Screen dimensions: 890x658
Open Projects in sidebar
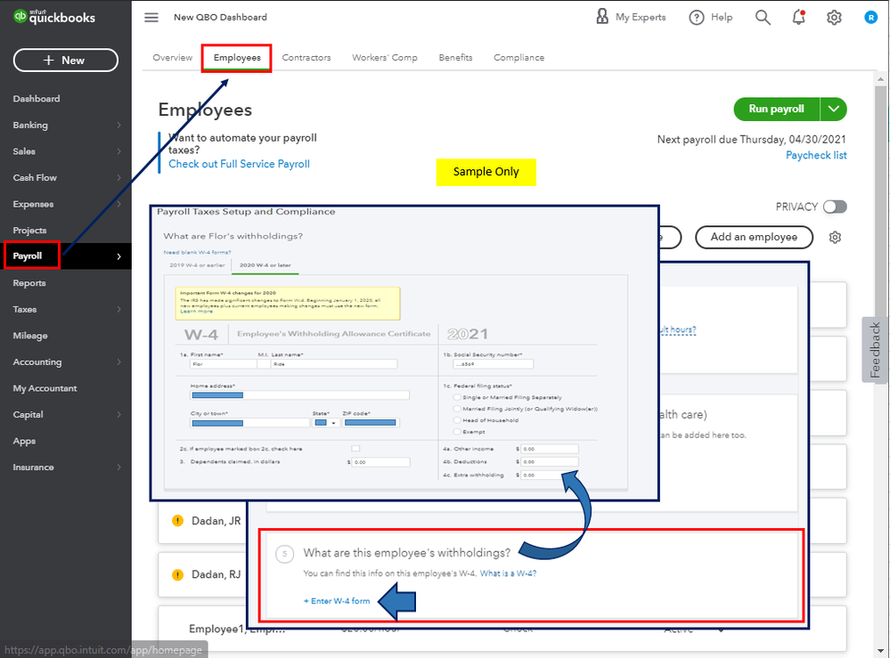pyautogui.click(x=29, y=231)
